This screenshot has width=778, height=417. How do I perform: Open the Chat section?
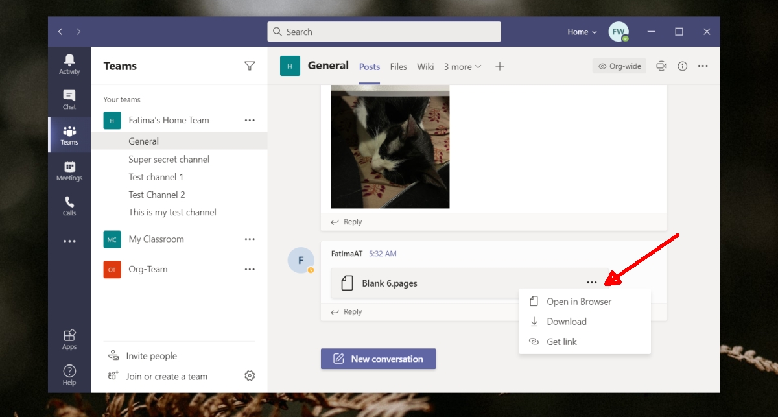click(x=69, y=100)
